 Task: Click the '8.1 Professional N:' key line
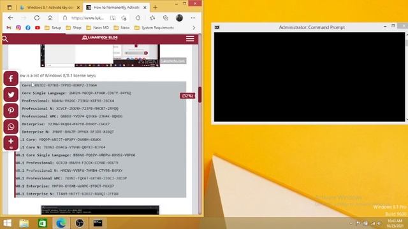pyautogui.click(x=69, y=170)
